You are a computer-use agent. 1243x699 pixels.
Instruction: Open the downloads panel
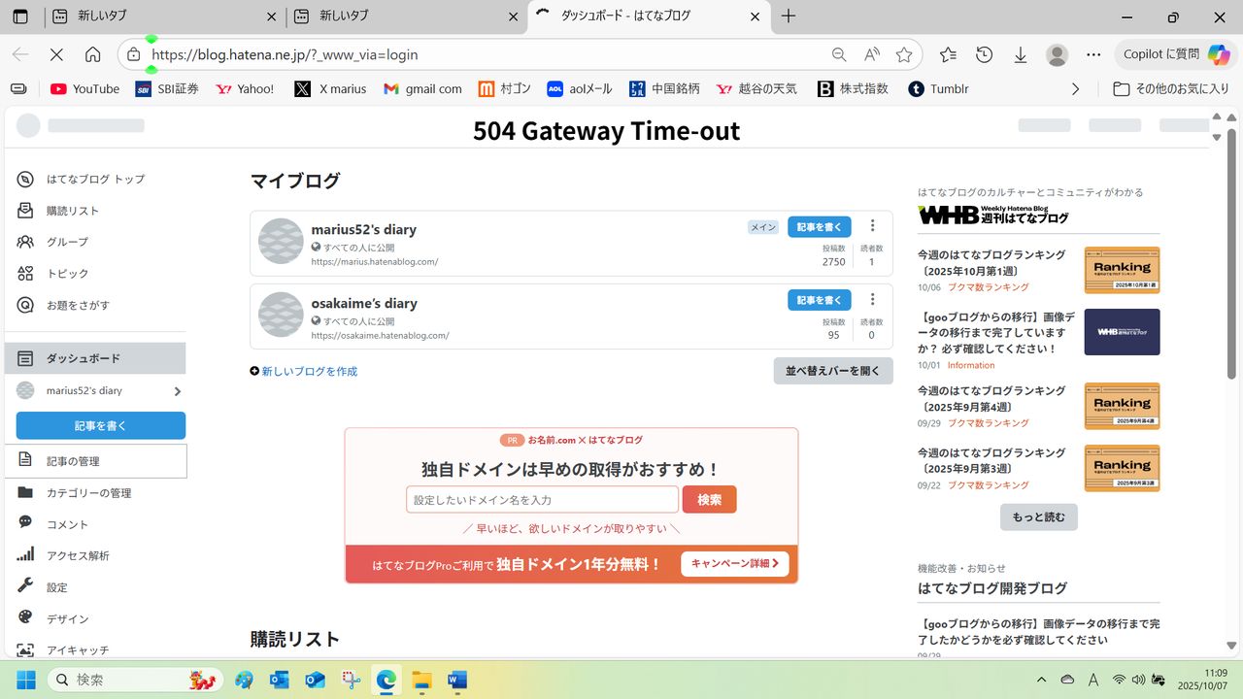click(x=1021, y=55)
